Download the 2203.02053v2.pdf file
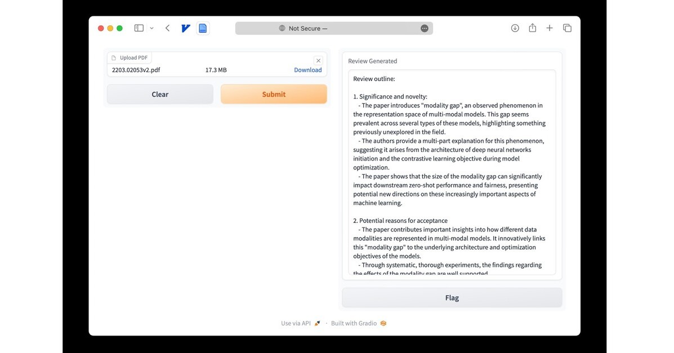 [x=307, y=70]
